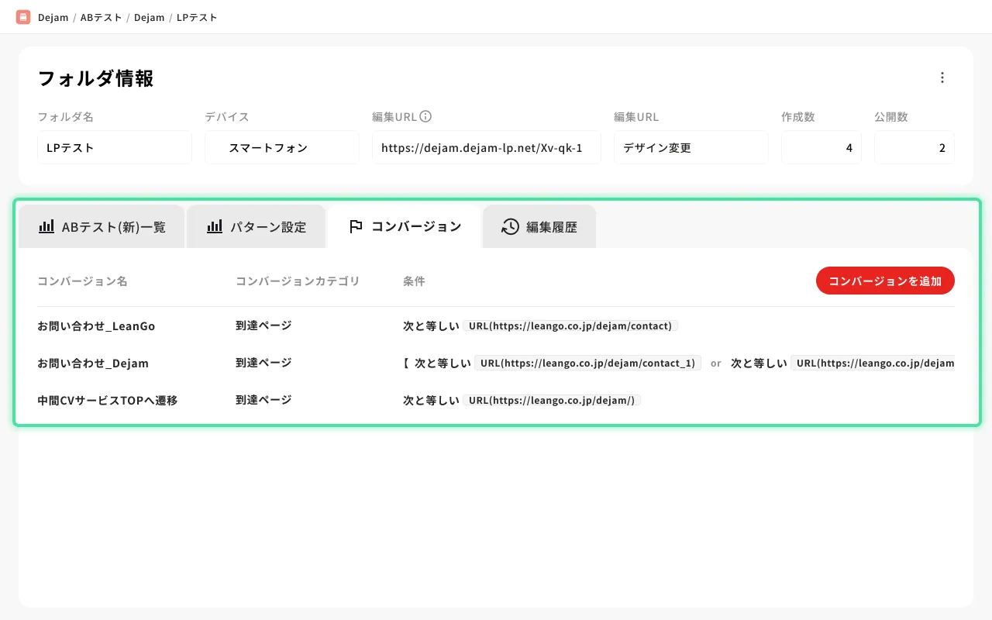This screenshot has height=620, width=992.
Task: Click the bar chart icon on ABテスト(新)一覧 tab
Action: click(x=46, y=226)
